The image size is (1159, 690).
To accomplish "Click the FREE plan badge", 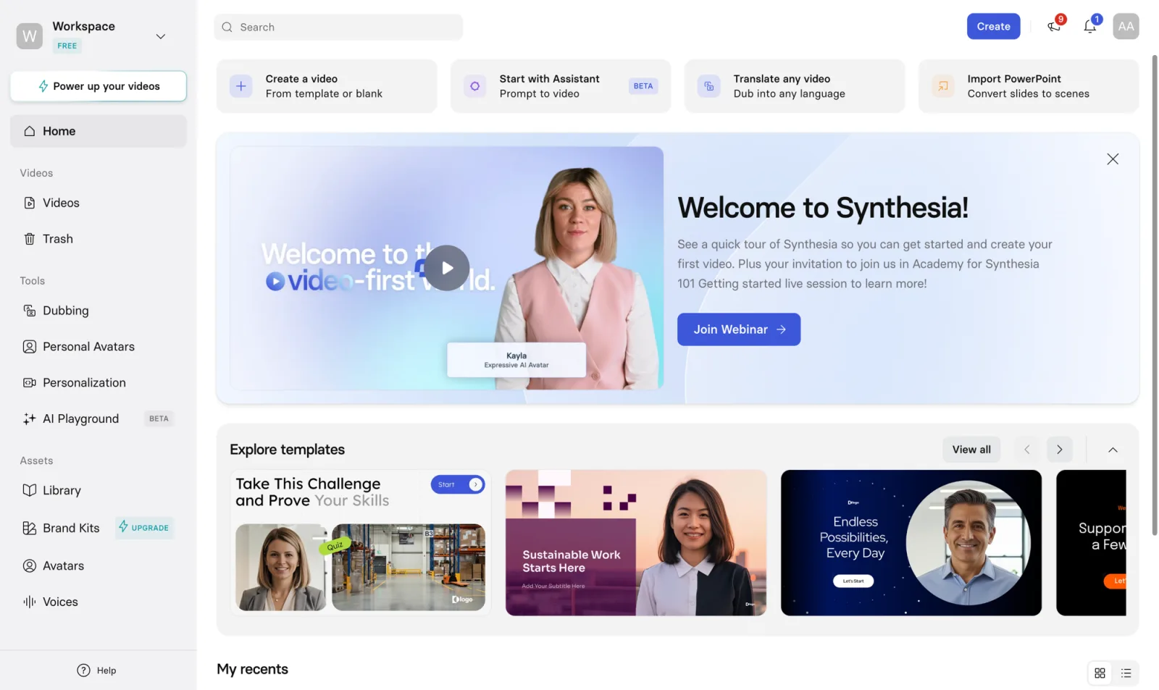I will click(67, 46).
